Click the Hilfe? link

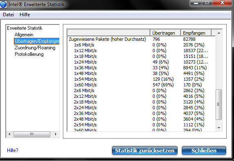pyautogui.click(x=13, y=150)
